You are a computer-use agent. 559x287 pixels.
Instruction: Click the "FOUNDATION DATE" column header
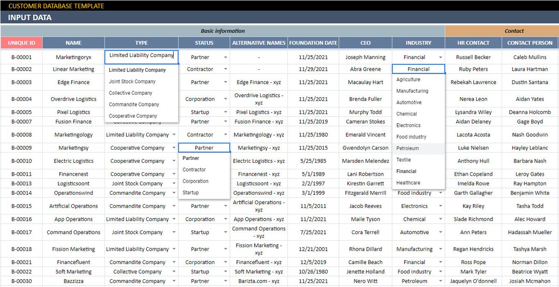tap(312, 42)
